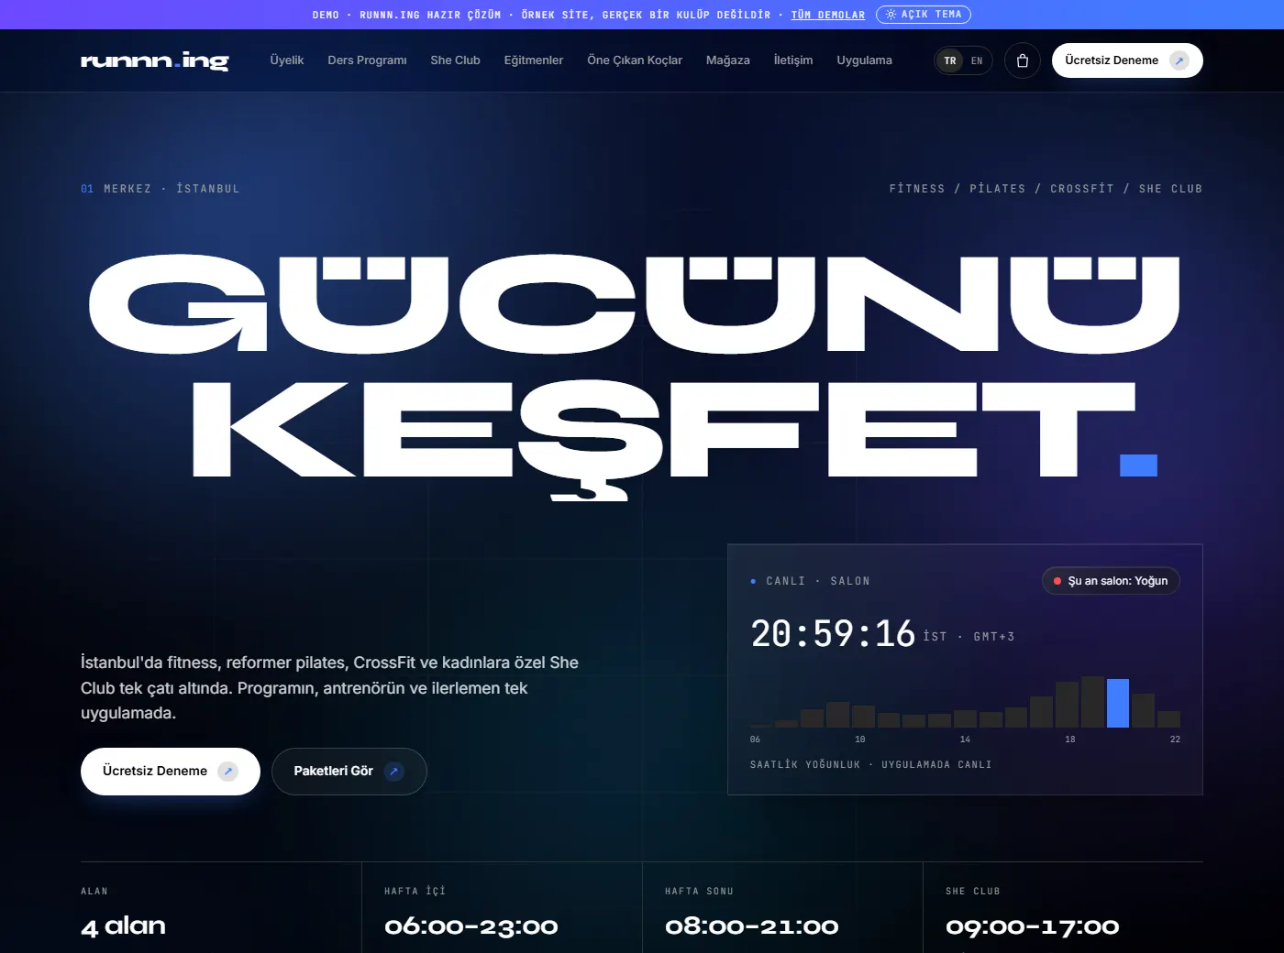Go to Ders Programı page

point(367,60)
